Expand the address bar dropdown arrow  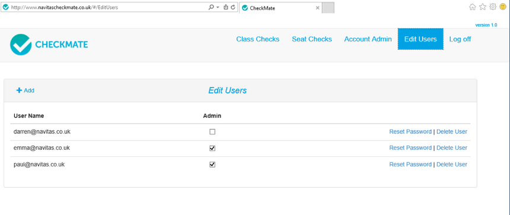[218, 8]
